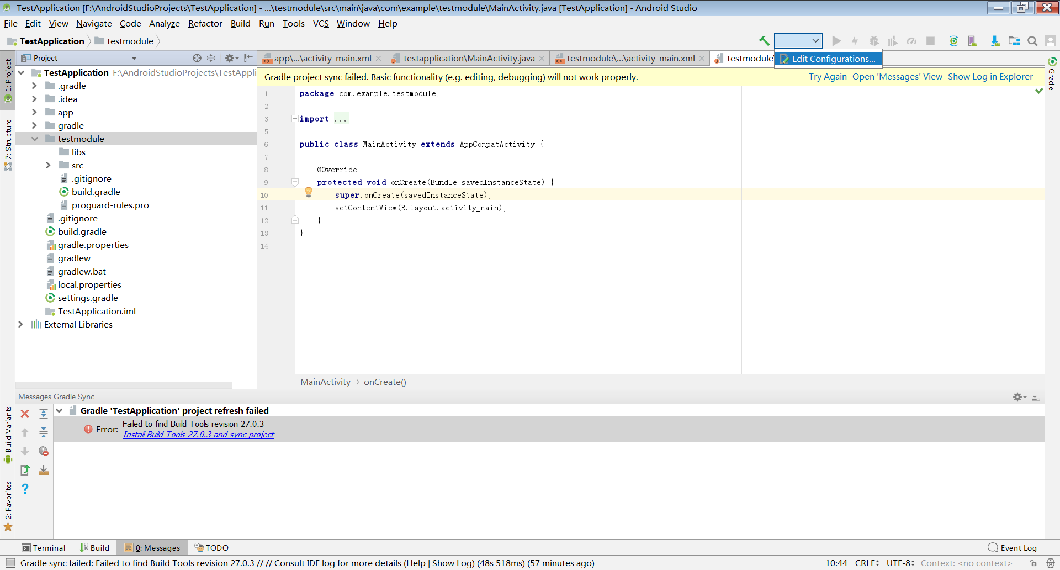The height and width of the screenshot is (570, 1060).
Task: Click the CRLF line separator selector
Action: (x=867, y=563)
